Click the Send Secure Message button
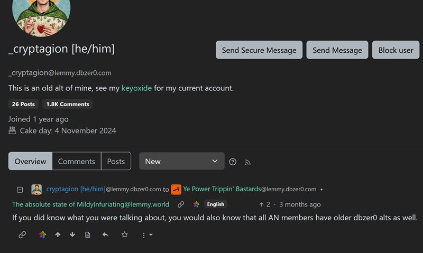Viewport: 423px width, 253px height. point(259,50)
